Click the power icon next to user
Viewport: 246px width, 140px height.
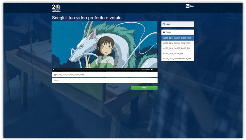[x=164, y=24]
